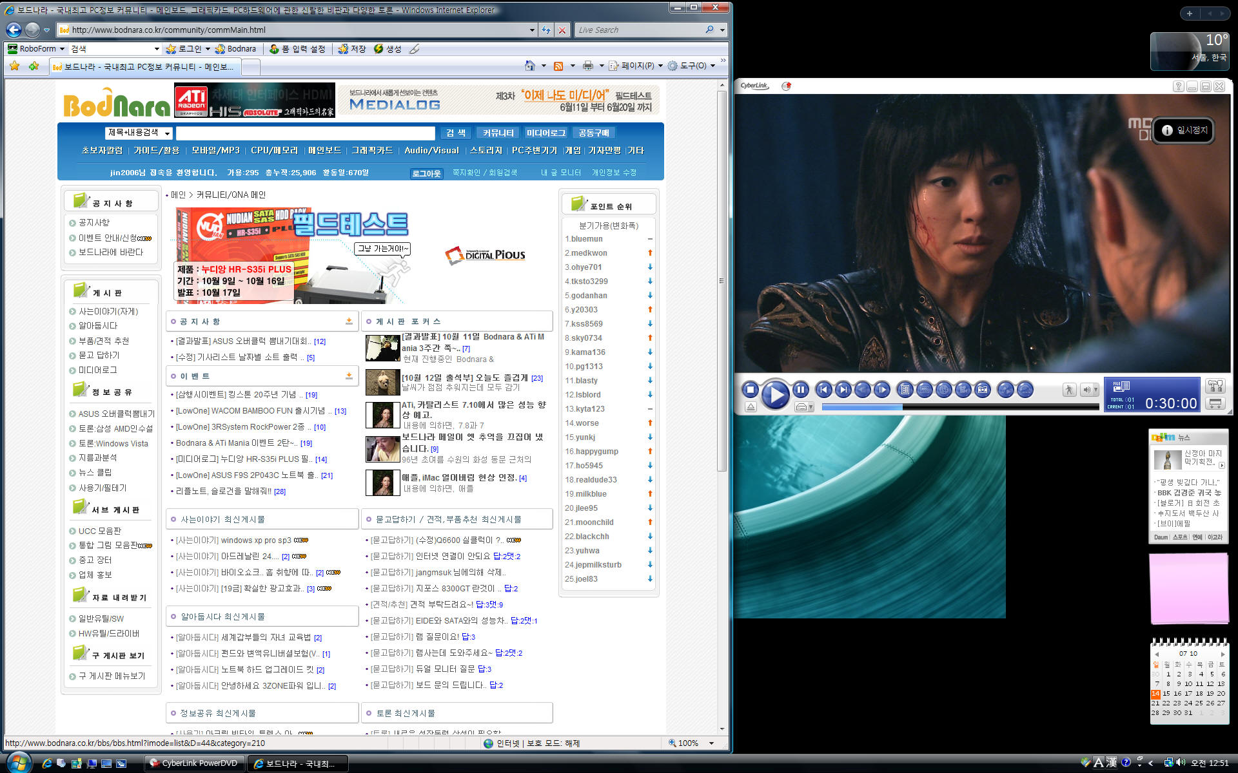1238x773 pixels.
Task: Click the Internet Explorer forward arrow button
Action: point(32,30)
